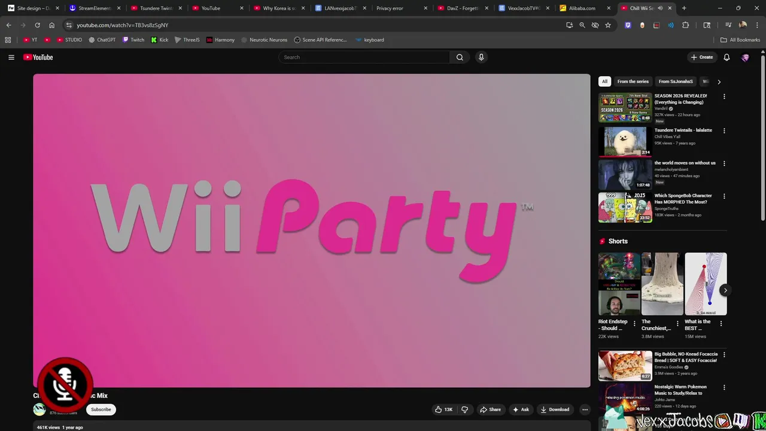Open more actions ellipsis under the video

tap(585, 409)
